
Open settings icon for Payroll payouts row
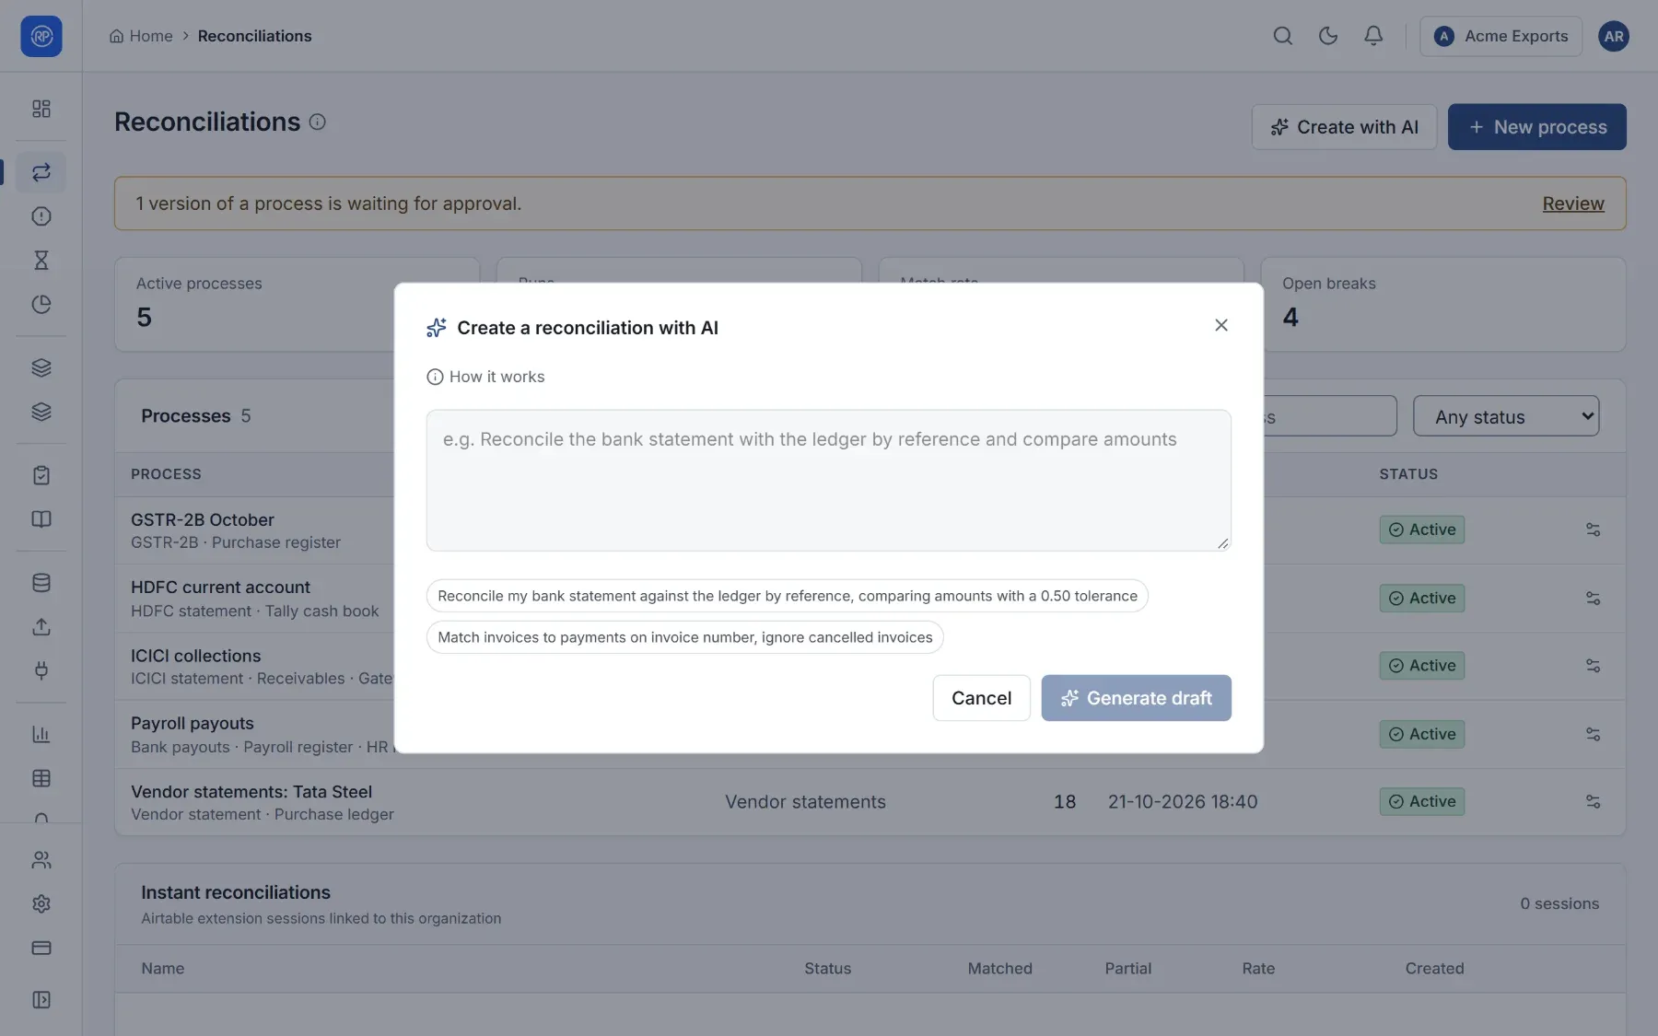(1593, 734)
